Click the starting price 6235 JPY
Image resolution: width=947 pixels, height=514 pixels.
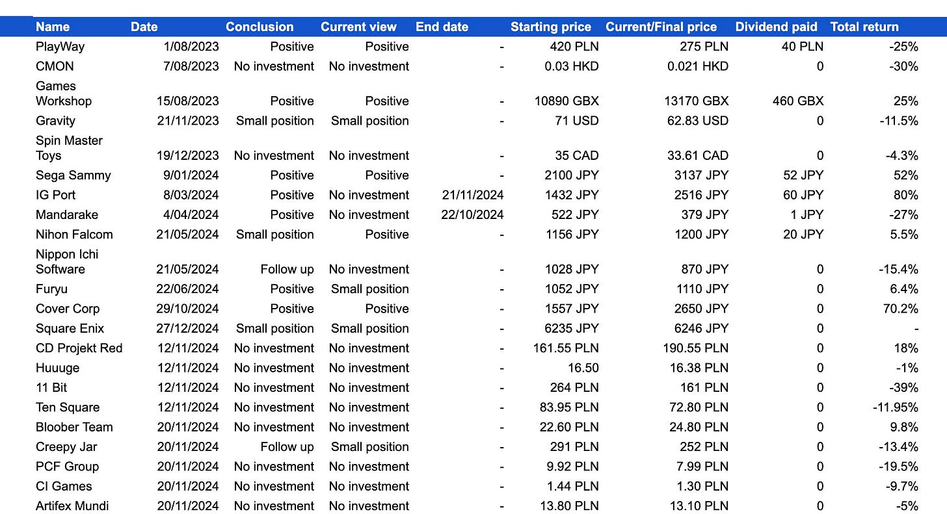[x=572, y=329]
